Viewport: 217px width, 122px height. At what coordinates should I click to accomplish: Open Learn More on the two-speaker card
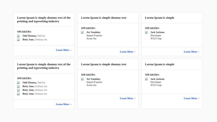pyautogui.click(x=63, y=50)
